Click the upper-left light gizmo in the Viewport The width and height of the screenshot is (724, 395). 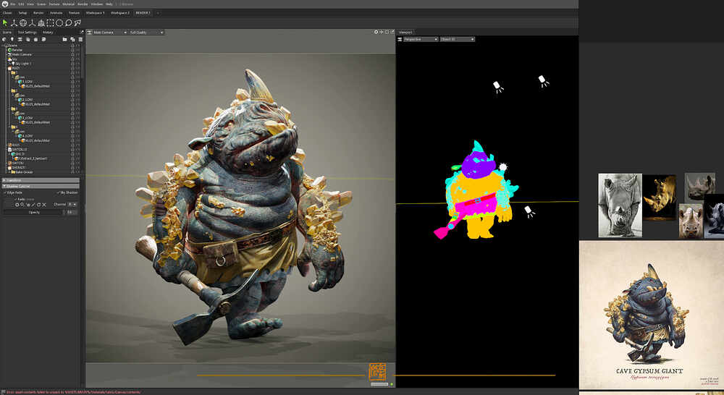(498, 87)
